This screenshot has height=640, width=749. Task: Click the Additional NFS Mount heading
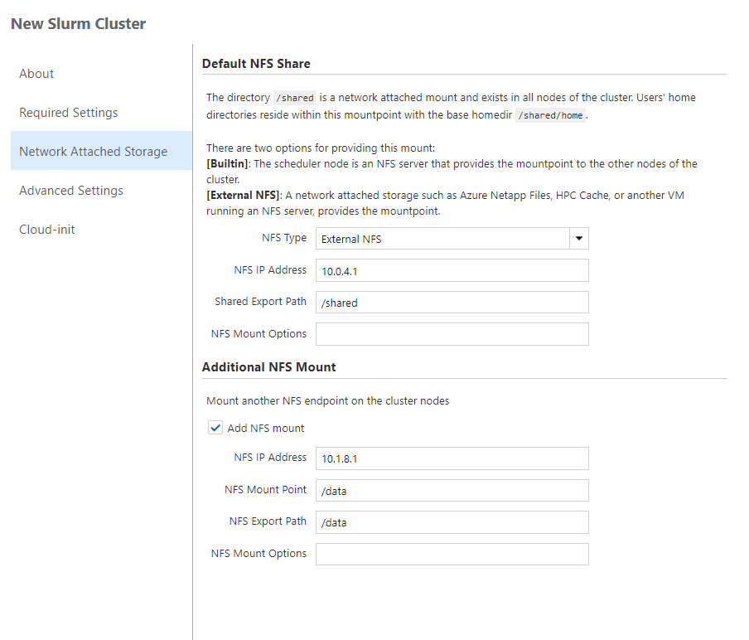click(x=269, y=367)
